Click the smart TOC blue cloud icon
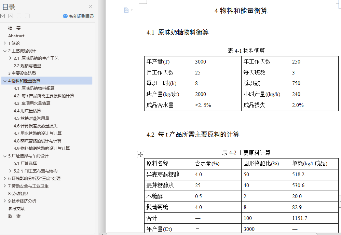341x235 pixels. (65, 16)
